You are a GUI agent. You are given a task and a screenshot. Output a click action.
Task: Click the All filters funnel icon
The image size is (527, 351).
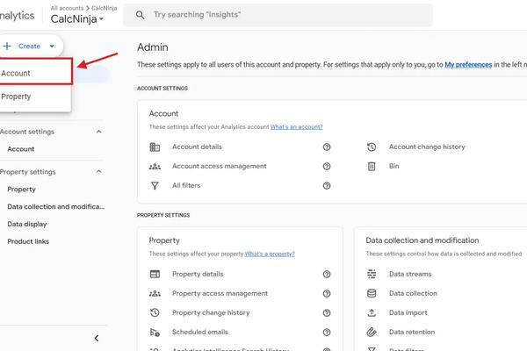(155, 185)
